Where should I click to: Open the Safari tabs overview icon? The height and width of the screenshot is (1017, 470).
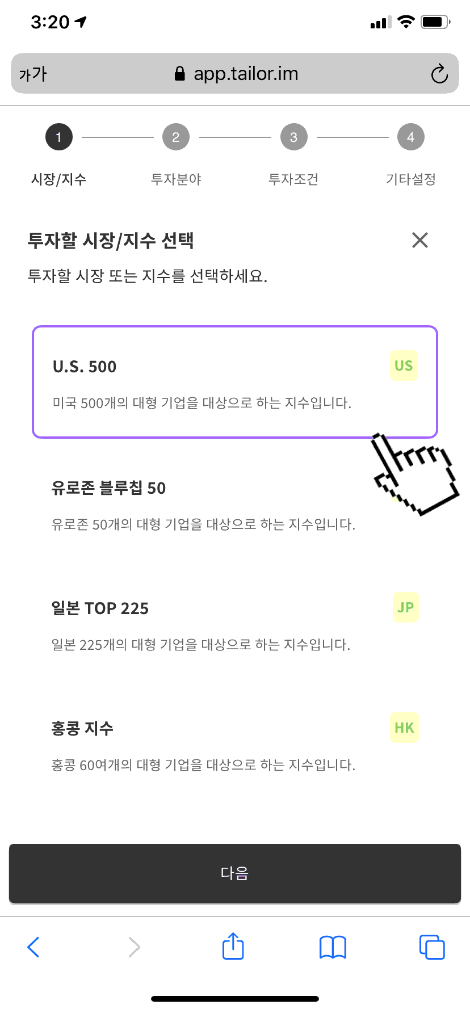click(x=432, y=947)
